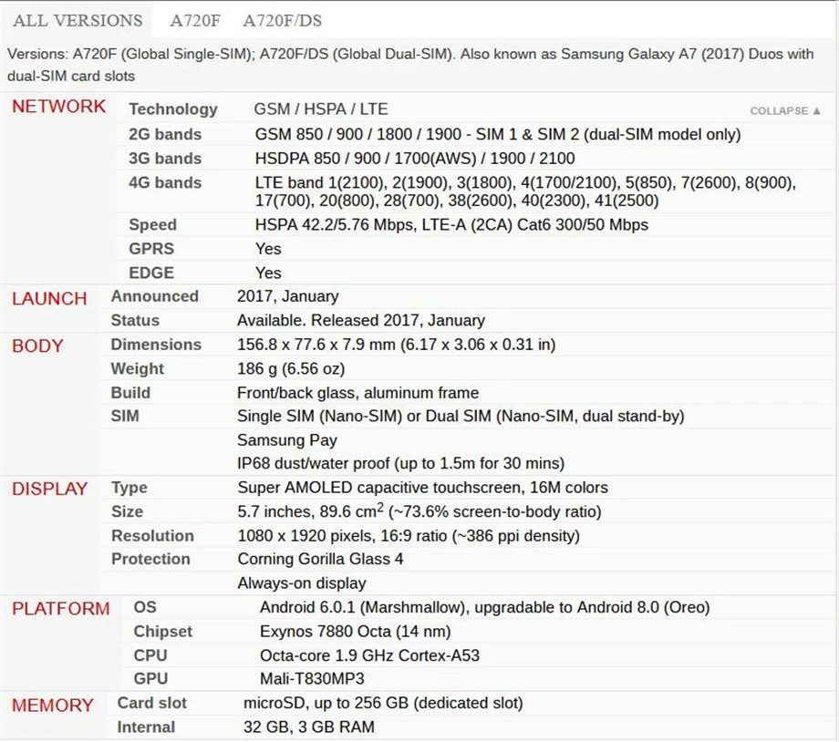The height and width of the screenshot is (742, 839).
Task: Select the 'Samsung Pay' text
Action: (x=287, y=440)
